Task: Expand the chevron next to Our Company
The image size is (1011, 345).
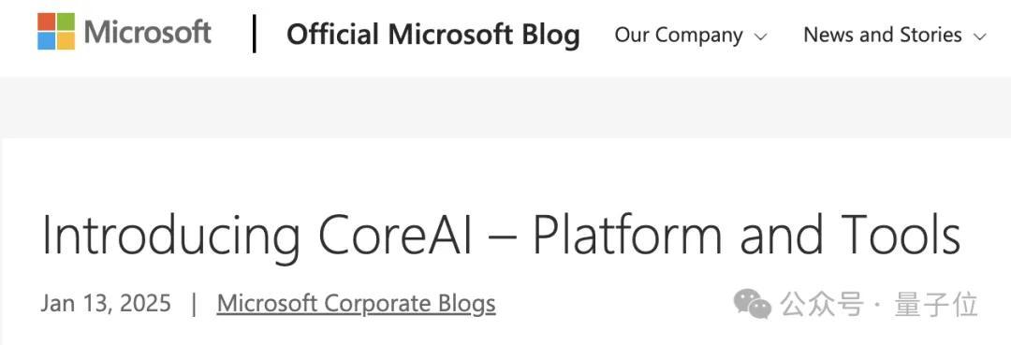Action: point(760,36)
